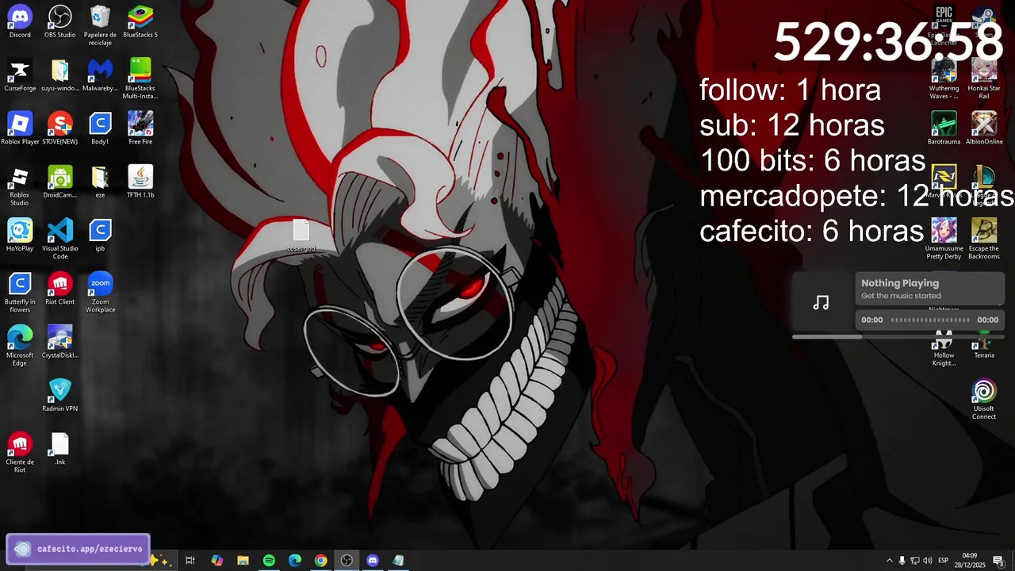Select the Butterfly in flowers file
This screenshot has width=1015, height=571.
coord(20,293)
